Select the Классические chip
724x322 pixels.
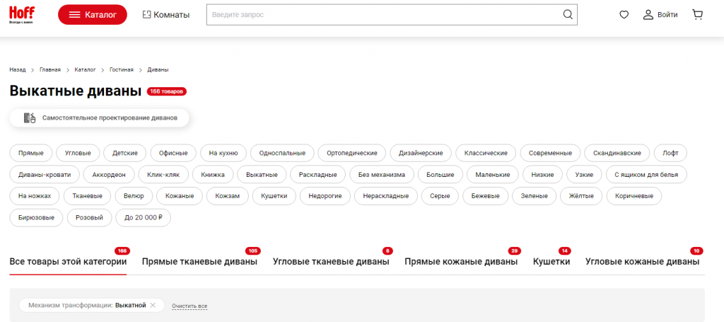486,153
